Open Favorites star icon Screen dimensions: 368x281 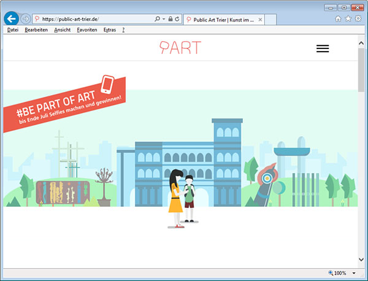348,18
